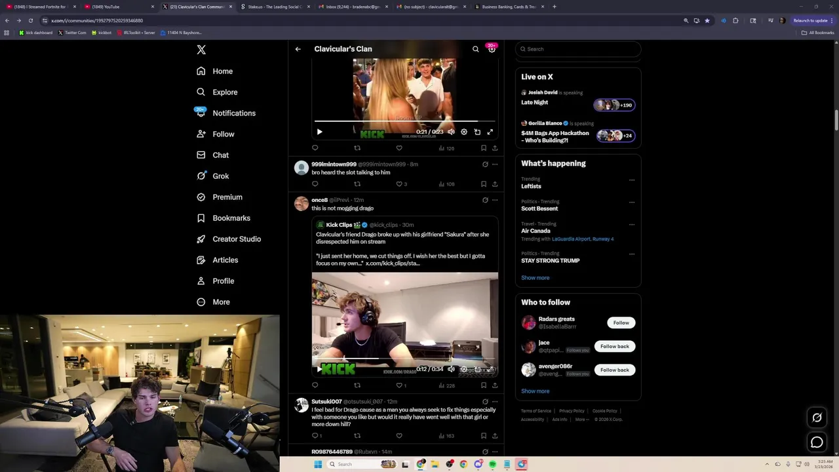Viewport: 839px width, 472px height.
Task: Open Grok in sidebar
Action: 212,176
